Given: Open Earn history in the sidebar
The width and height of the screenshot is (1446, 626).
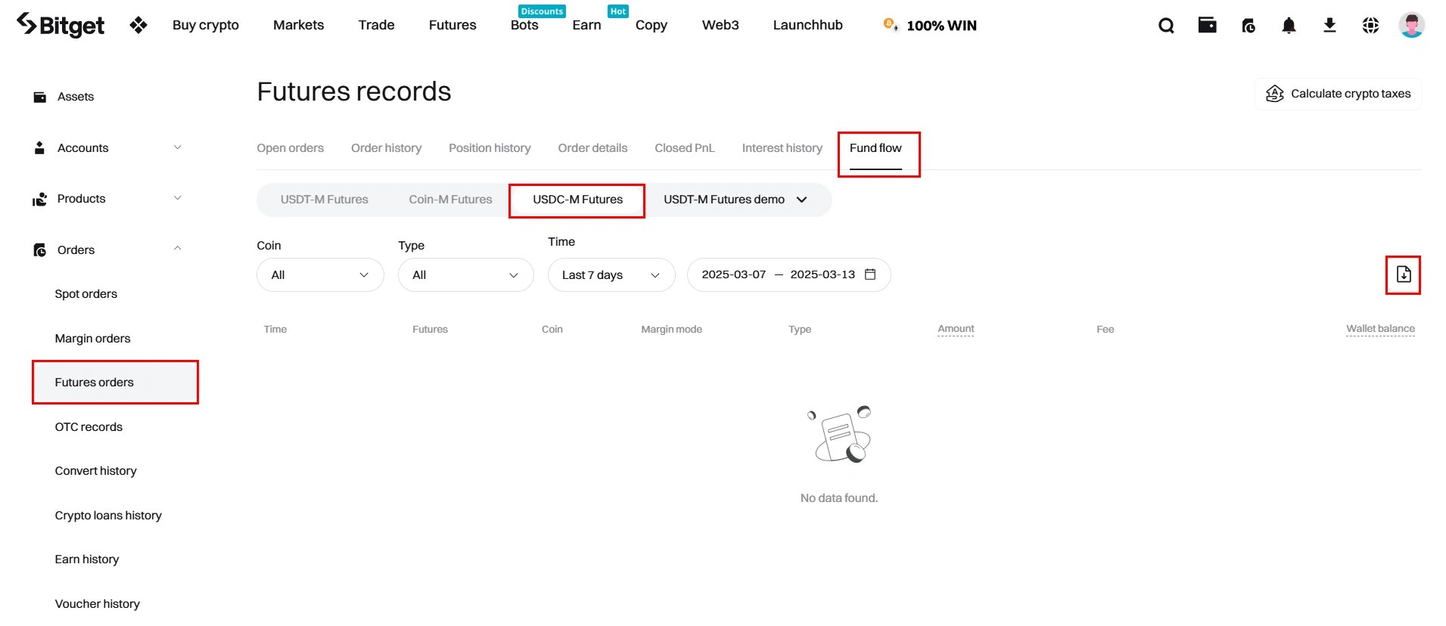Looking at the screenshot, I should click(x=86, y=559).
